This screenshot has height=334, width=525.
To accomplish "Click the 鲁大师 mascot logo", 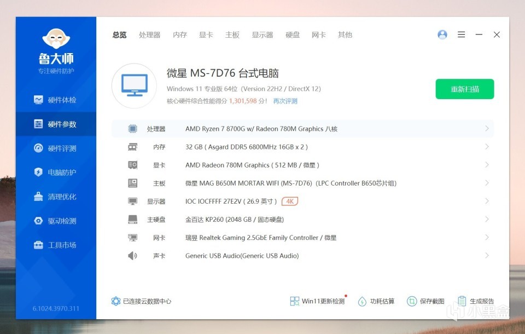I will click(56, 38).
